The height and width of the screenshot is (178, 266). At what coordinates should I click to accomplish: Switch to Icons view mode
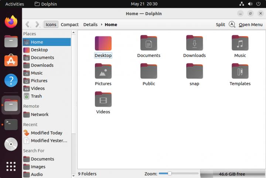[51, 25]
